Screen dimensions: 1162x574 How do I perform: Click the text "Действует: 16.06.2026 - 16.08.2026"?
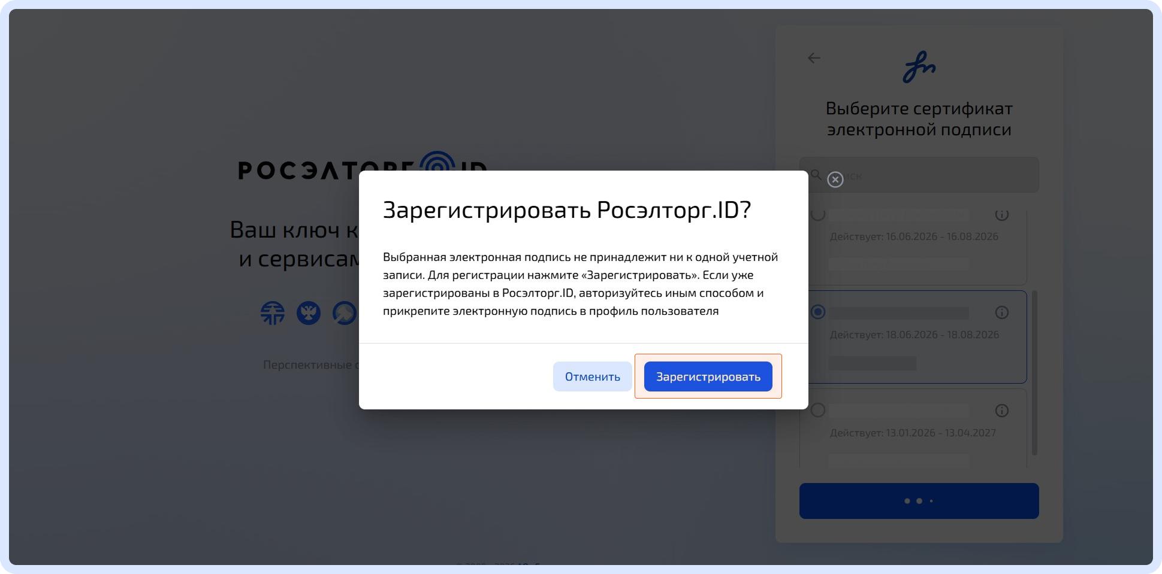click(x=914, y=236)
